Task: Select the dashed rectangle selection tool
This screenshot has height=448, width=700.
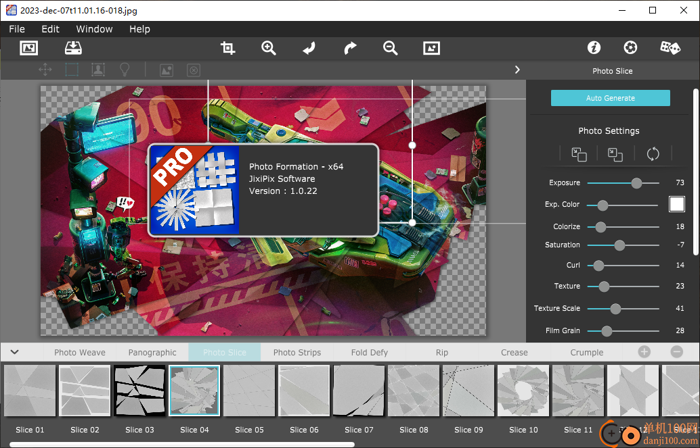Action: pos(72,70)
